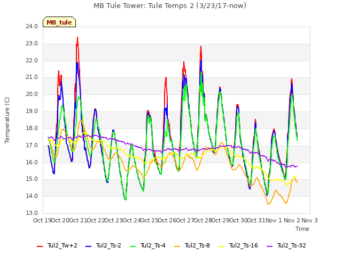
Task: Click the Oct 19 x-axis date label
Action: tap(42, 220)
